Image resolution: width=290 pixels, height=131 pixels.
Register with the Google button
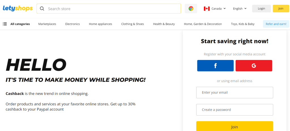[254, 66]
